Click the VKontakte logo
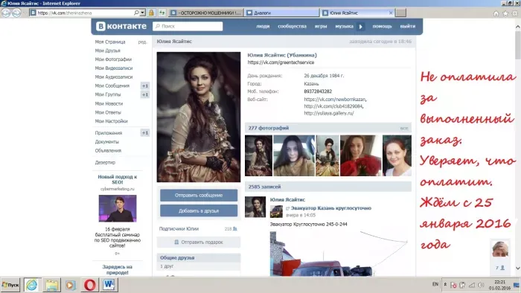 (x=121, y=26)
